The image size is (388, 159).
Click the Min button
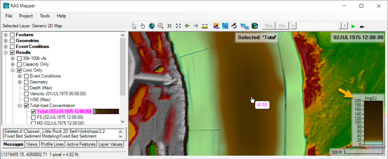click(x=282, y=26)
